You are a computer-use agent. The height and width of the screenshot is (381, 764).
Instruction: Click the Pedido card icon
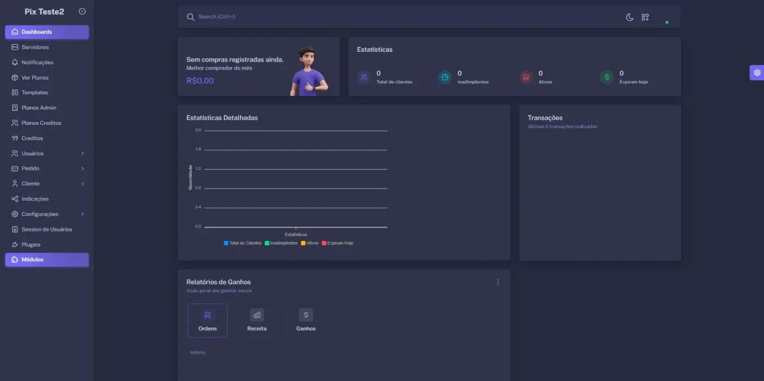(15, 168)
